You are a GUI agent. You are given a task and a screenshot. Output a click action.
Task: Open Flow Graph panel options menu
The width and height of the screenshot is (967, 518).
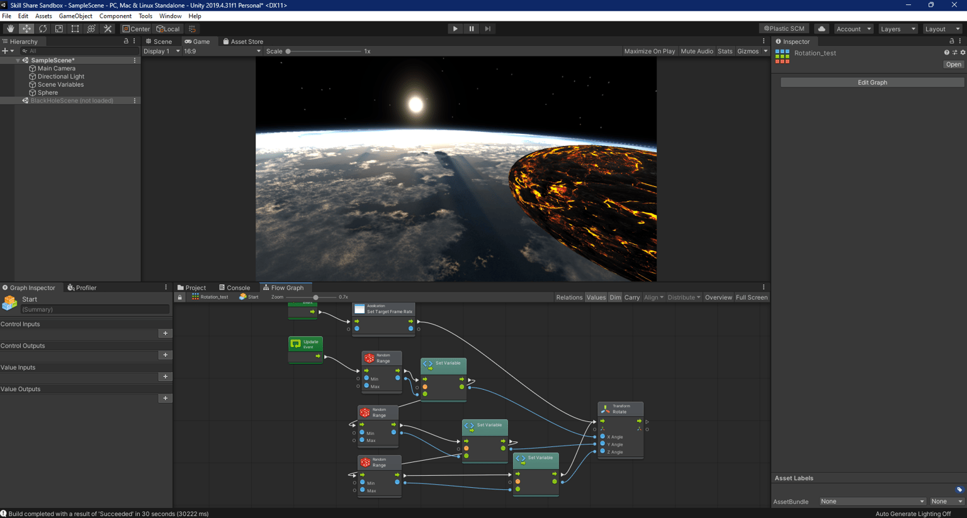click(x=764, y=287)
